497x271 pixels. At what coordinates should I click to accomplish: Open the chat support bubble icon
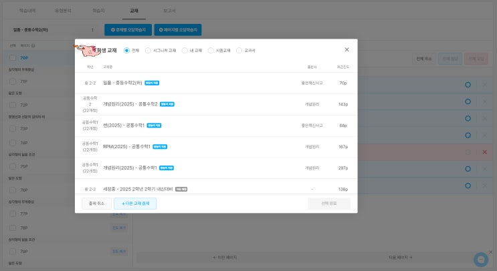(480, 259)
